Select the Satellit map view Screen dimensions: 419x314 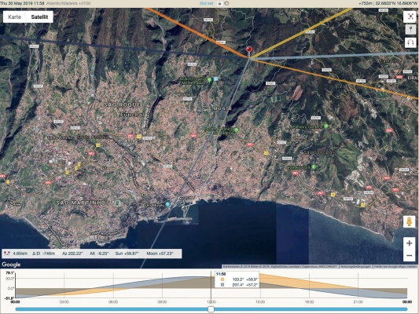coord(39,16)
